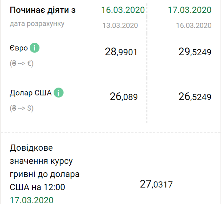
Task: Click the hryvnia to dollar conversion hint
Action: (22, 108)
